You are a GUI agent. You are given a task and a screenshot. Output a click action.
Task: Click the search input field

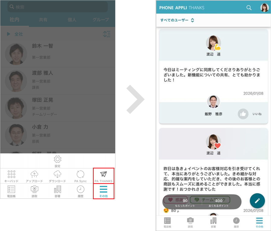tap(57, 7)
